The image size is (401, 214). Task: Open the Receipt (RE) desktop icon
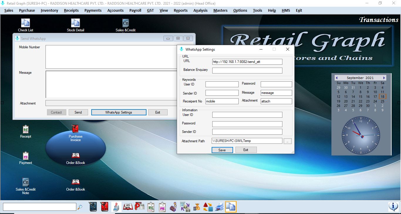coord(25,130)
